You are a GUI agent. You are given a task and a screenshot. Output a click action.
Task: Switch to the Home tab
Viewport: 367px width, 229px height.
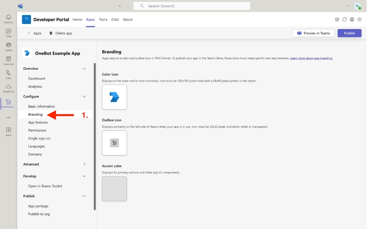(77, 19)
